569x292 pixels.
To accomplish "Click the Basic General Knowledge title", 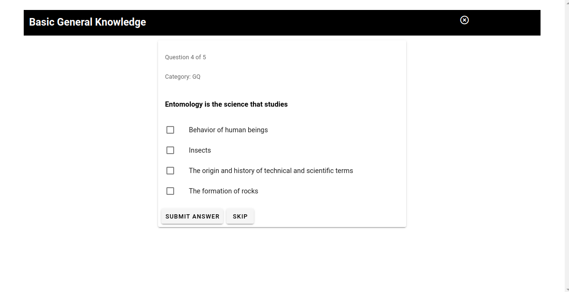I will pyautogui.click(x=87, y=22).
